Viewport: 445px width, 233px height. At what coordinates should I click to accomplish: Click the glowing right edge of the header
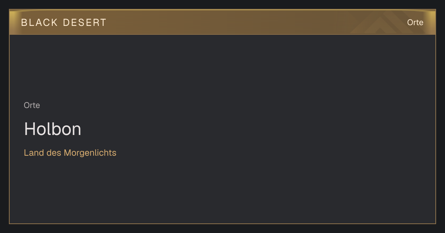pyautogui.click(x=432, y=22)
